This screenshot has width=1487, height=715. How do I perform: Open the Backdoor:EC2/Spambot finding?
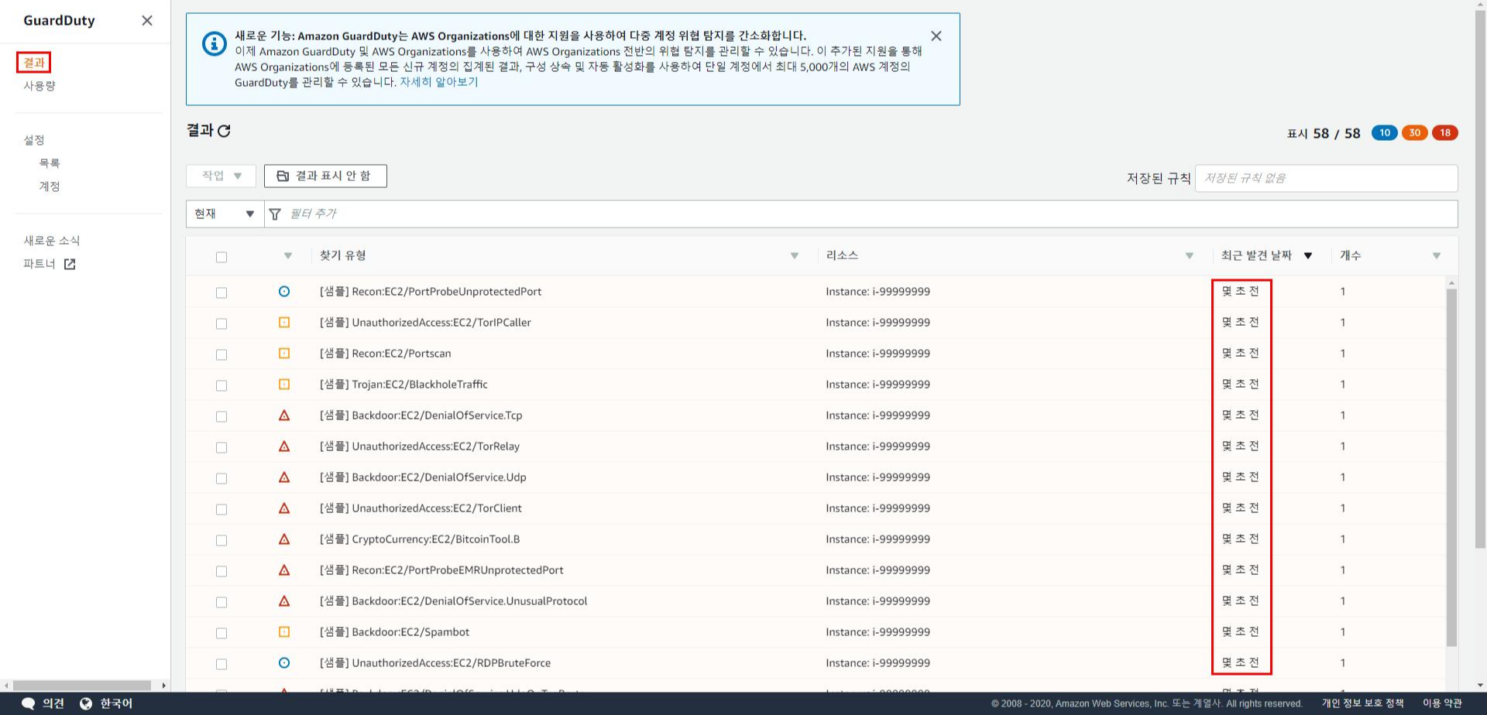pos(394,632)
